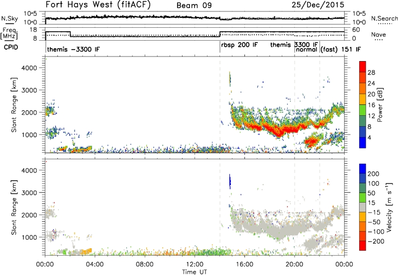This screenshot has width=398, height=275.
Task: Click "Slant Range [km]" label of power panel
Action: (x=14, y=105)
